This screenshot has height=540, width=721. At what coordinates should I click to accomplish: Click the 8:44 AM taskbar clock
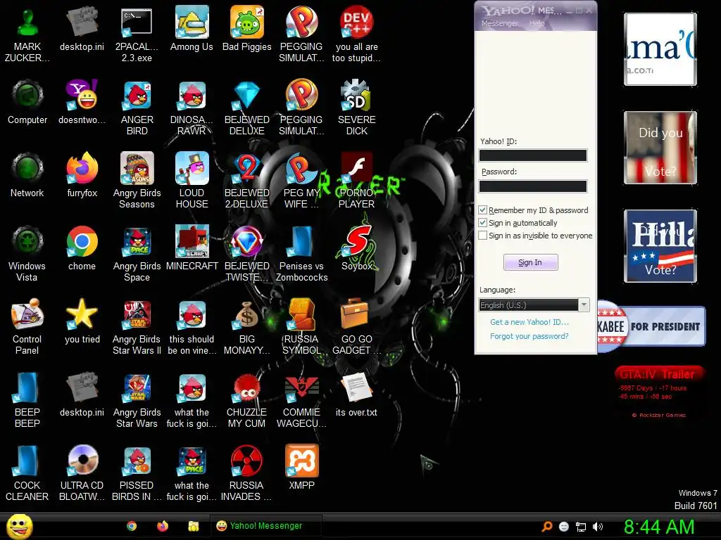click(659, 527)
